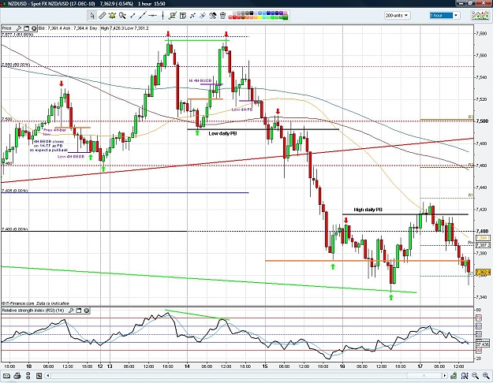Click the '15' date label on time axis
Viewport: 493px width, 383px height.
[x=265, y=366]
